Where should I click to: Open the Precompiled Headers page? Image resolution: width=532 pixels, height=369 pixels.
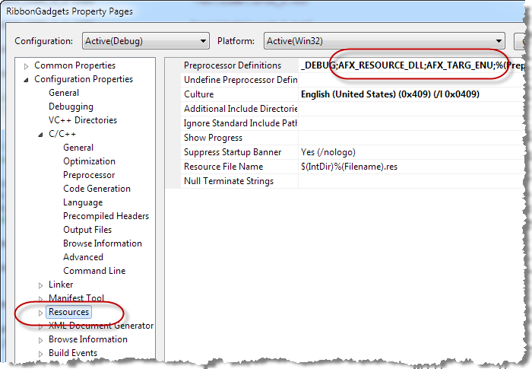click(x=106, y=216)
